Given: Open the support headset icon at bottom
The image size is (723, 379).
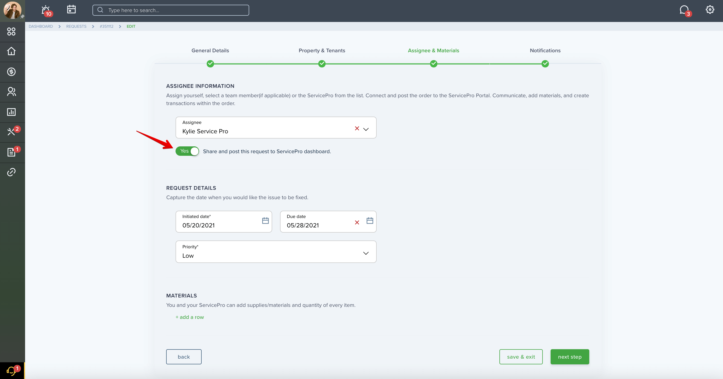Looking at the screenshot, I should (x=11, y=371).
